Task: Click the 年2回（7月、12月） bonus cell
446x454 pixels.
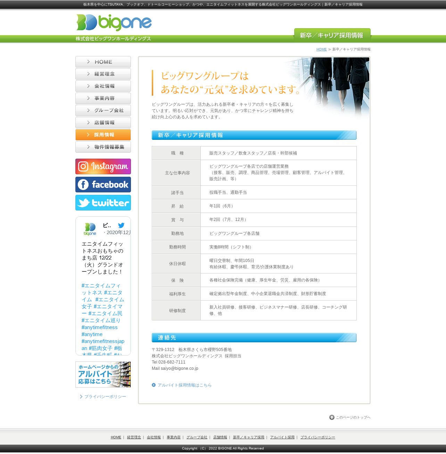Action: 279,220
